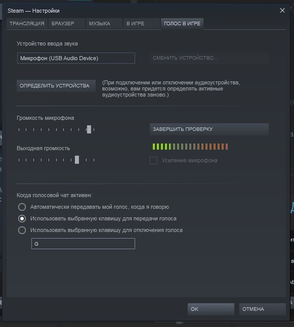
Task: Confirm settings with the OK button
Action: tap(211, 309)
